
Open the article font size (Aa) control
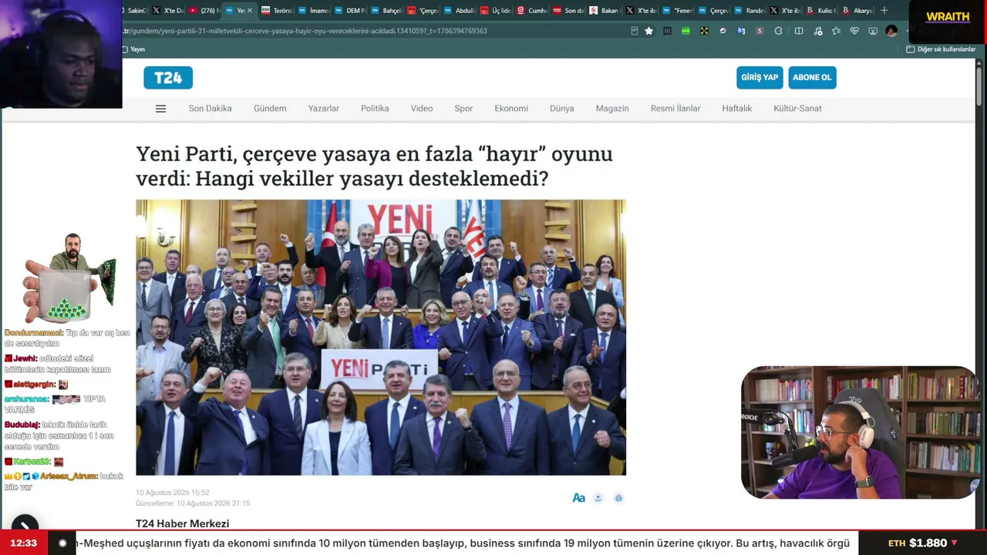(x=578, y=498)
